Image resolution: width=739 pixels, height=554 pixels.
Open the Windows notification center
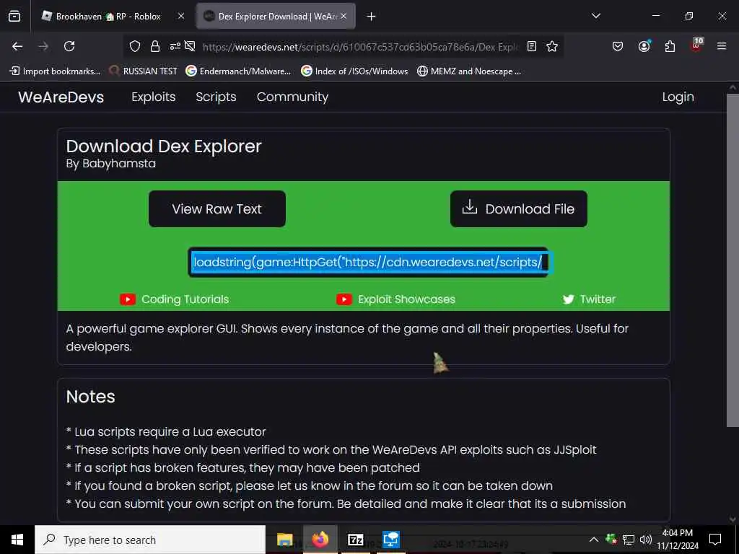point(715,540)
